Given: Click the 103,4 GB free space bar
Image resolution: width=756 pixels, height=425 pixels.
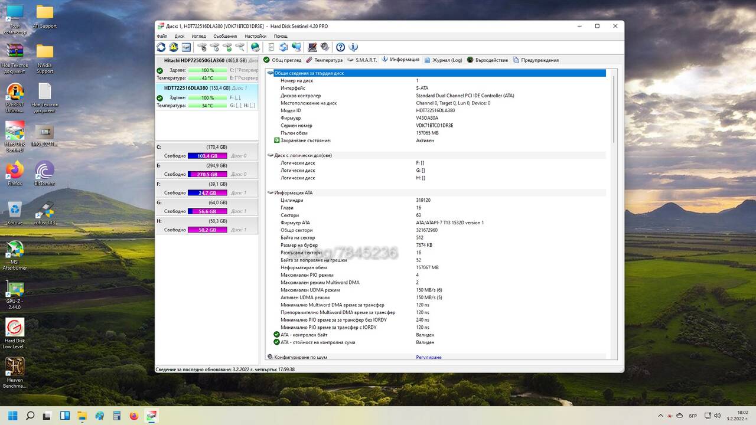Looking at the screenshot, I should (207, 156).
